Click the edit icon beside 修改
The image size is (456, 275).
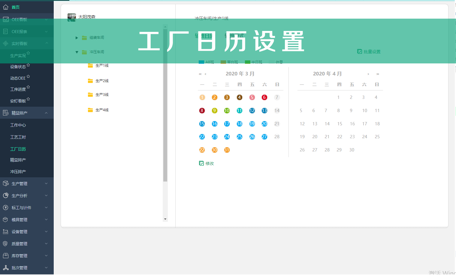pyautogui.click(x=201, y=163)
